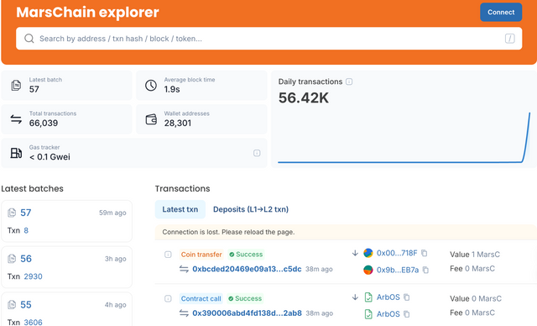Viewport: 537px width, 326px height.
Task: Click the Gas tracker pump icon
Action: coord(16,153)
